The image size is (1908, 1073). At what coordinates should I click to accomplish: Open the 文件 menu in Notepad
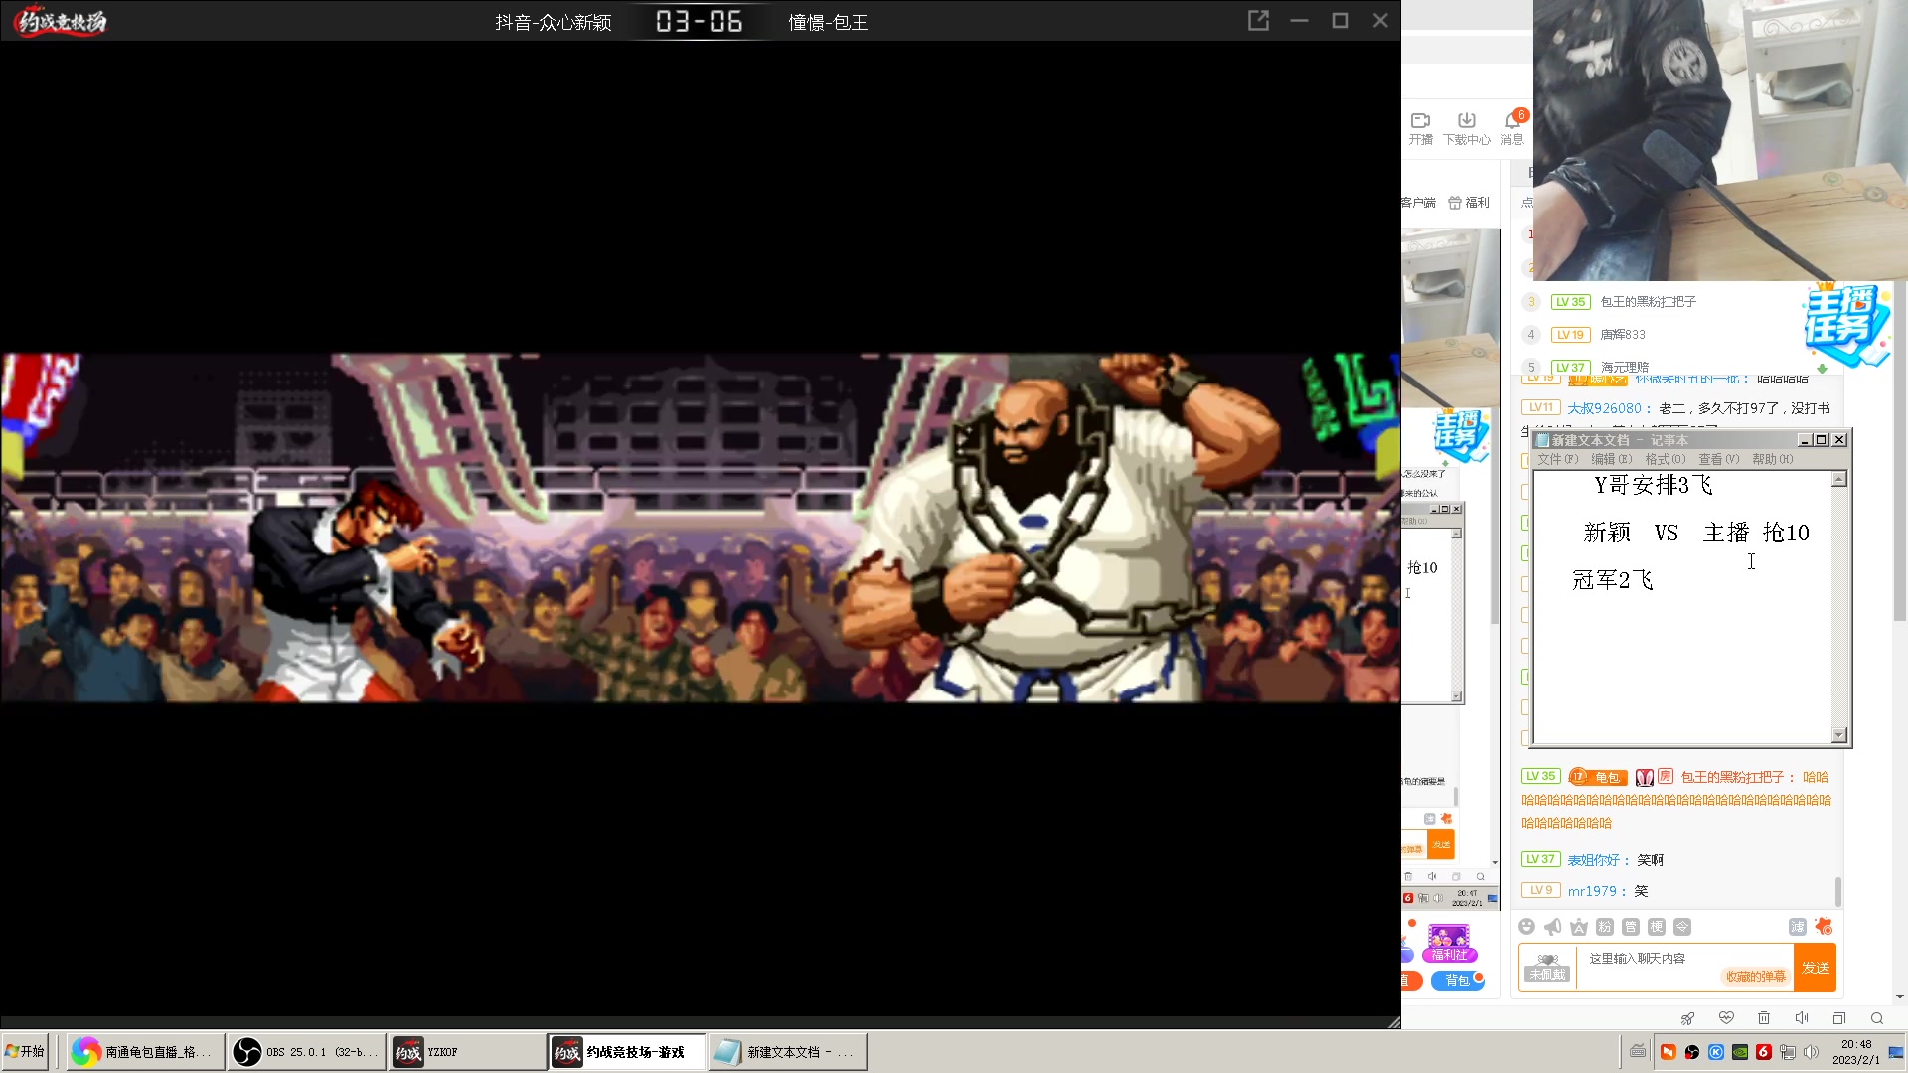coord(1557,459)
